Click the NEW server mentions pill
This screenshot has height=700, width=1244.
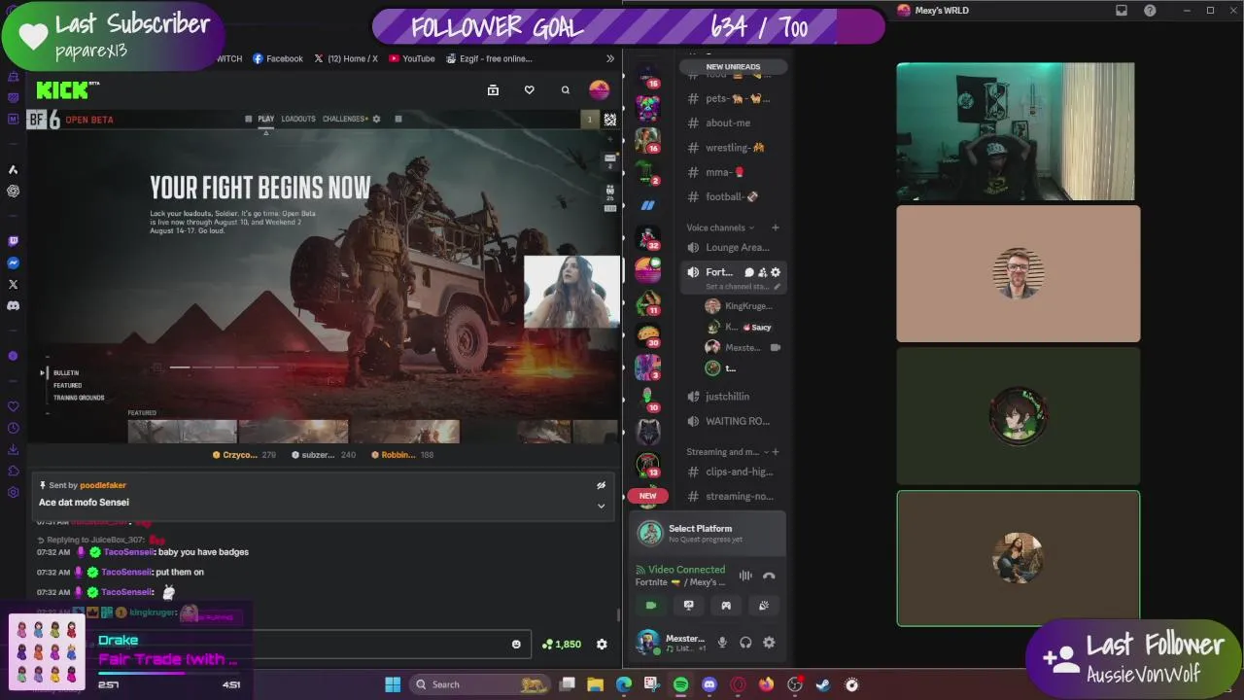(x=647, y=496)
